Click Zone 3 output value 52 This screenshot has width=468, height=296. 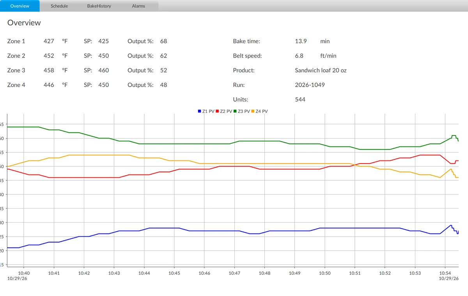coord(163,70)
